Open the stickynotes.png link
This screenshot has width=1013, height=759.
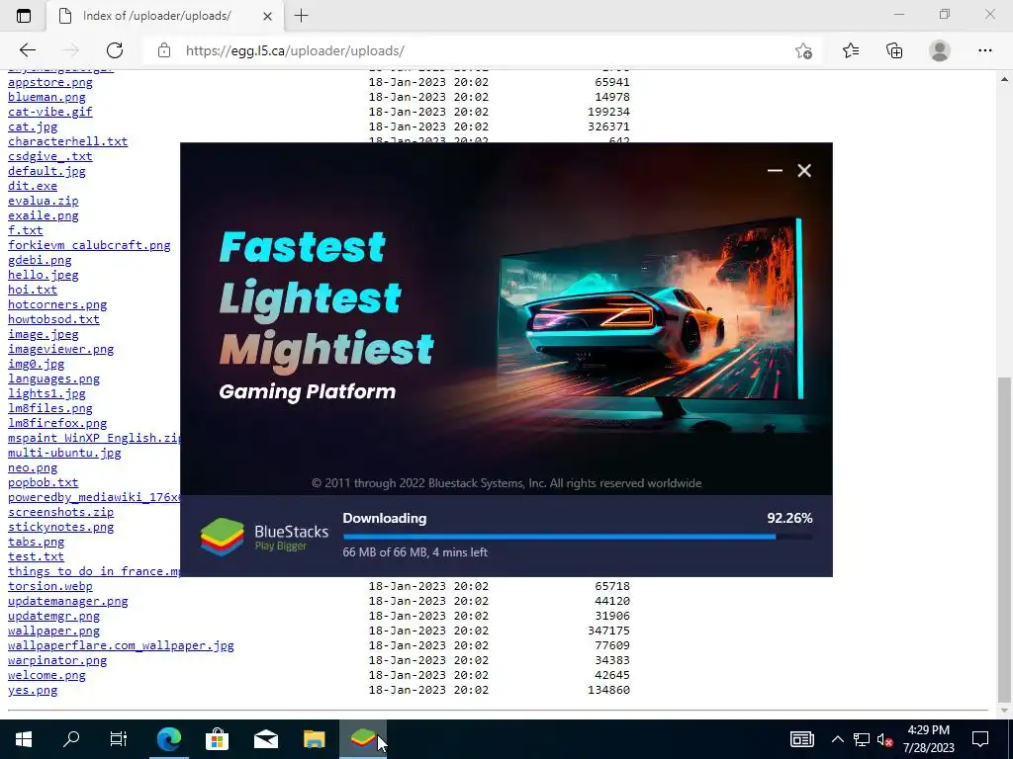click(60, 528)
